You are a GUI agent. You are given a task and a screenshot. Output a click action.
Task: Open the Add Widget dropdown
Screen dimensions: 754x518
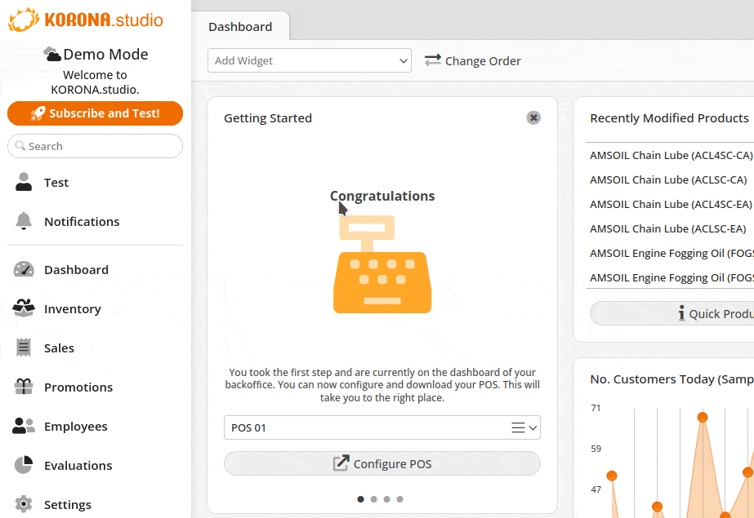pyautogui.click(x=310, y=60)
